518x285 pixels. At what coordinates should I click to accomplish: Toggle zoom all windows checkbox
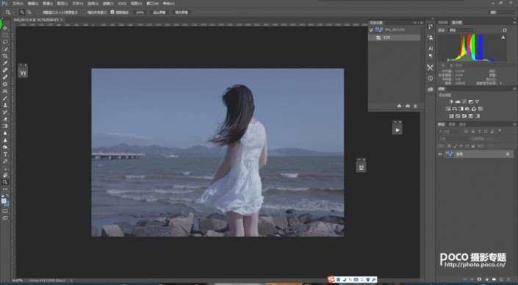[x=85, y=12]
